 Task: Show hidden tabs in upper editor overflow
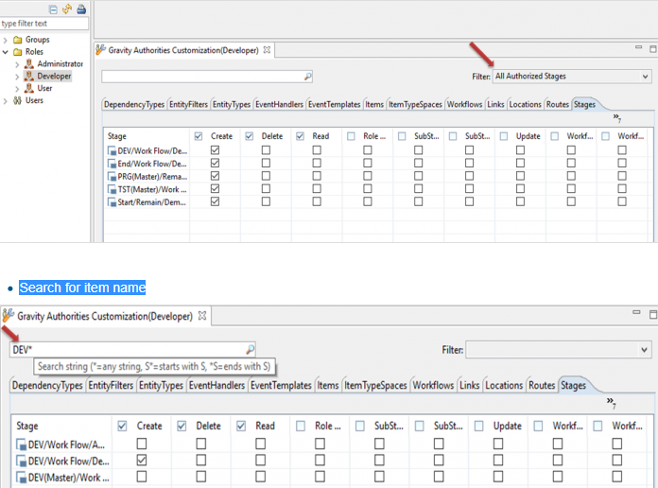pyautogui.click(x=616, y=117)
